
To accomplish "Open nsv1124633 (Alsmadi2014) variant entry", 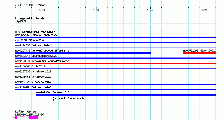I will pyautogui.click(x=33, y=45).
